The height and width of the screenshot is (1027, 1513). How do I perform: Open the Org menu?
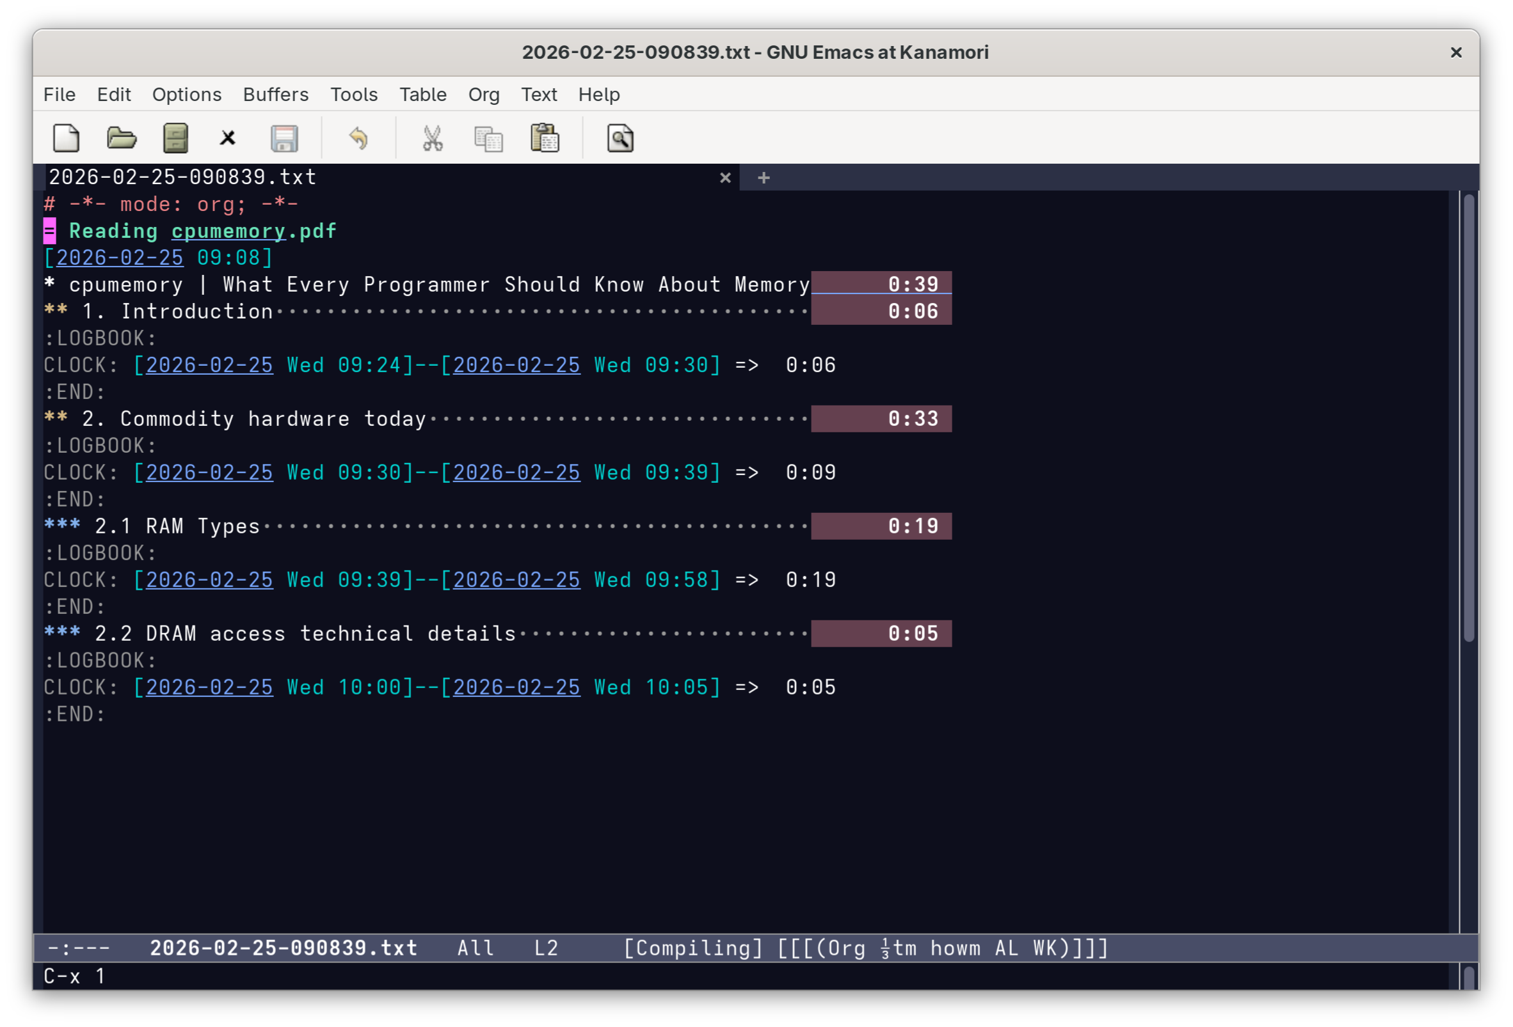[483, 95]
